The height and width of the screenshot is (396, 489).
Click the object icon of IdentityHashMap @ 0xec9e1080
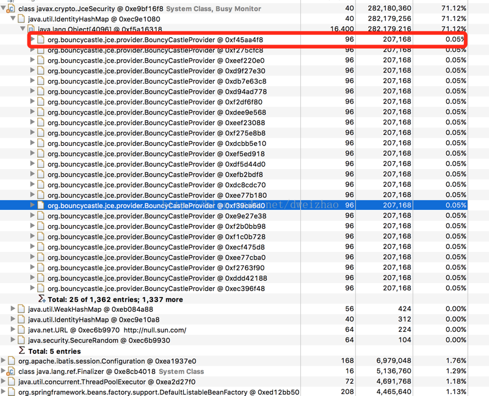tap(21, 19)
